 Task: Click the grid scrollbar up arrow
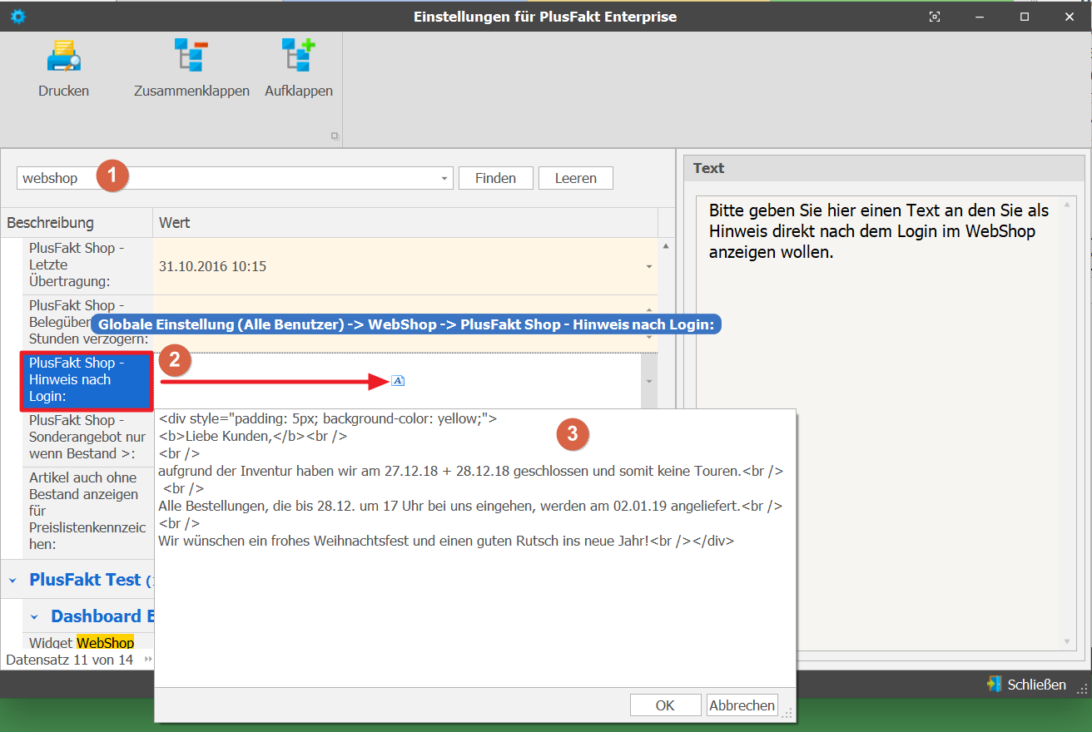point(666,246)
